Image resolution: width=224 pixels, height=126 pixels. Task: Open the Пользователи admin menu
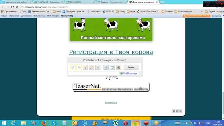click(x=39, y=16)
